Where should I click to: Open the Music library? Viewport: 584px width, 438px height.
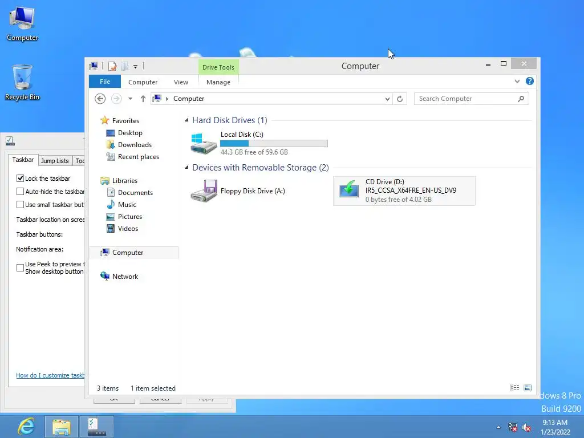(x=127, y=205)
